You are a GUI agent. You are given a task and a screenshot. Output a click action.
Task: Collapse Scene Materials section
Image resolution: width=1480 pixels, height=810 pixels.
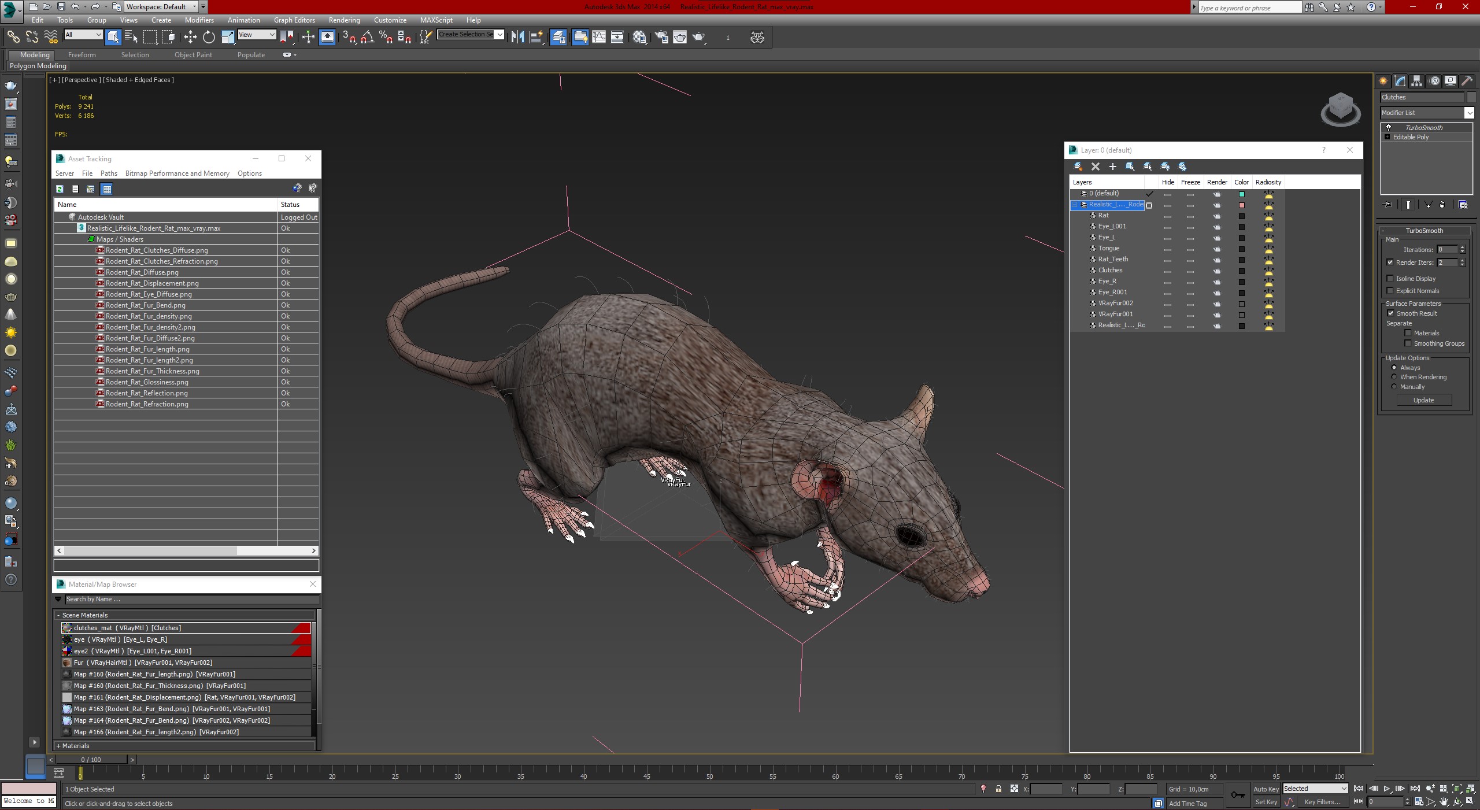[58, 615]
